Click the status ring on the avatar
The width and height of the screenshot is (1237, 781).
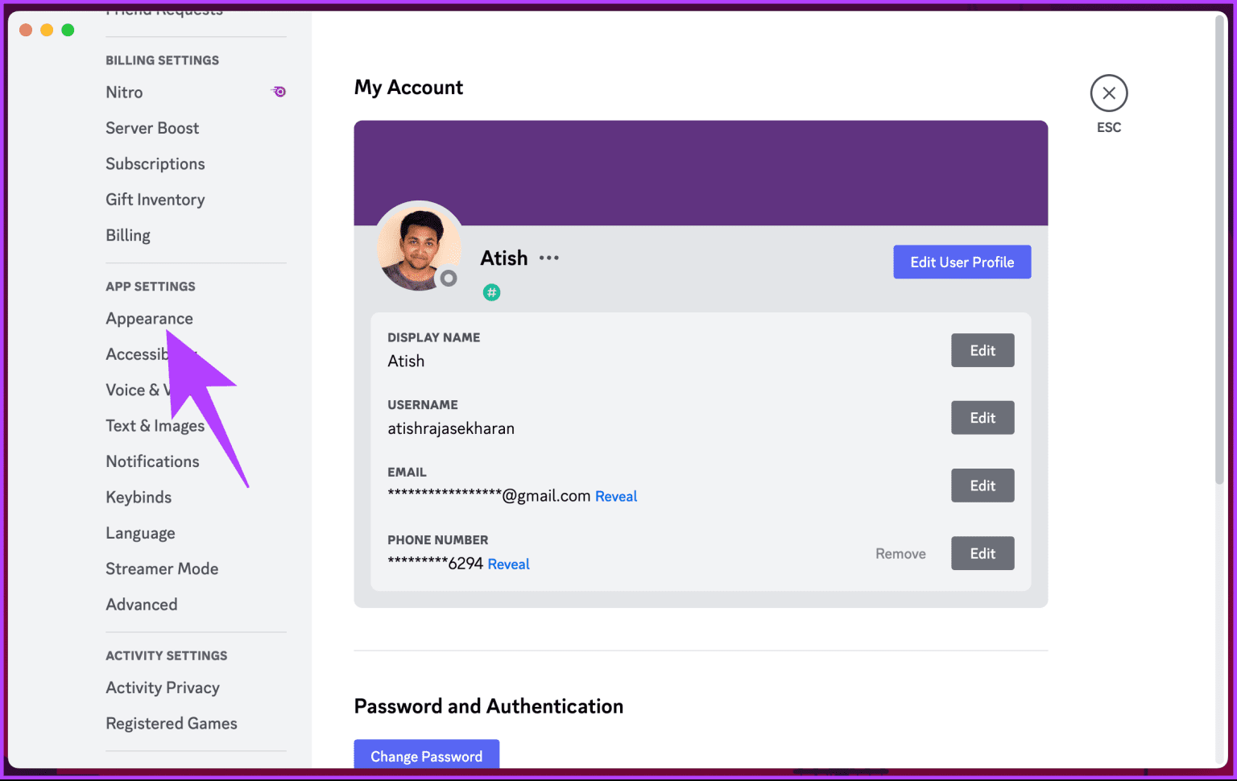[x=450, y=279]
